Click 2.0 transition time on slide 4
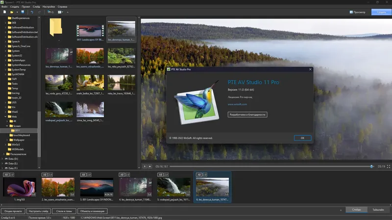The width and height of the screenshot is (392, 220). coord(127,175)
